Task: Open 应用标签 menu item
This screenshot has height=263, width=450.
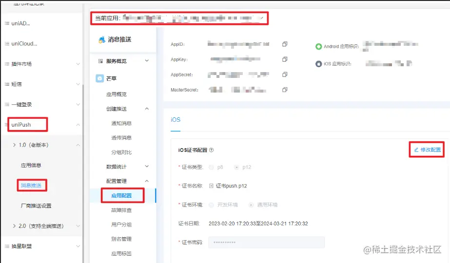Action: pos(121,254)
